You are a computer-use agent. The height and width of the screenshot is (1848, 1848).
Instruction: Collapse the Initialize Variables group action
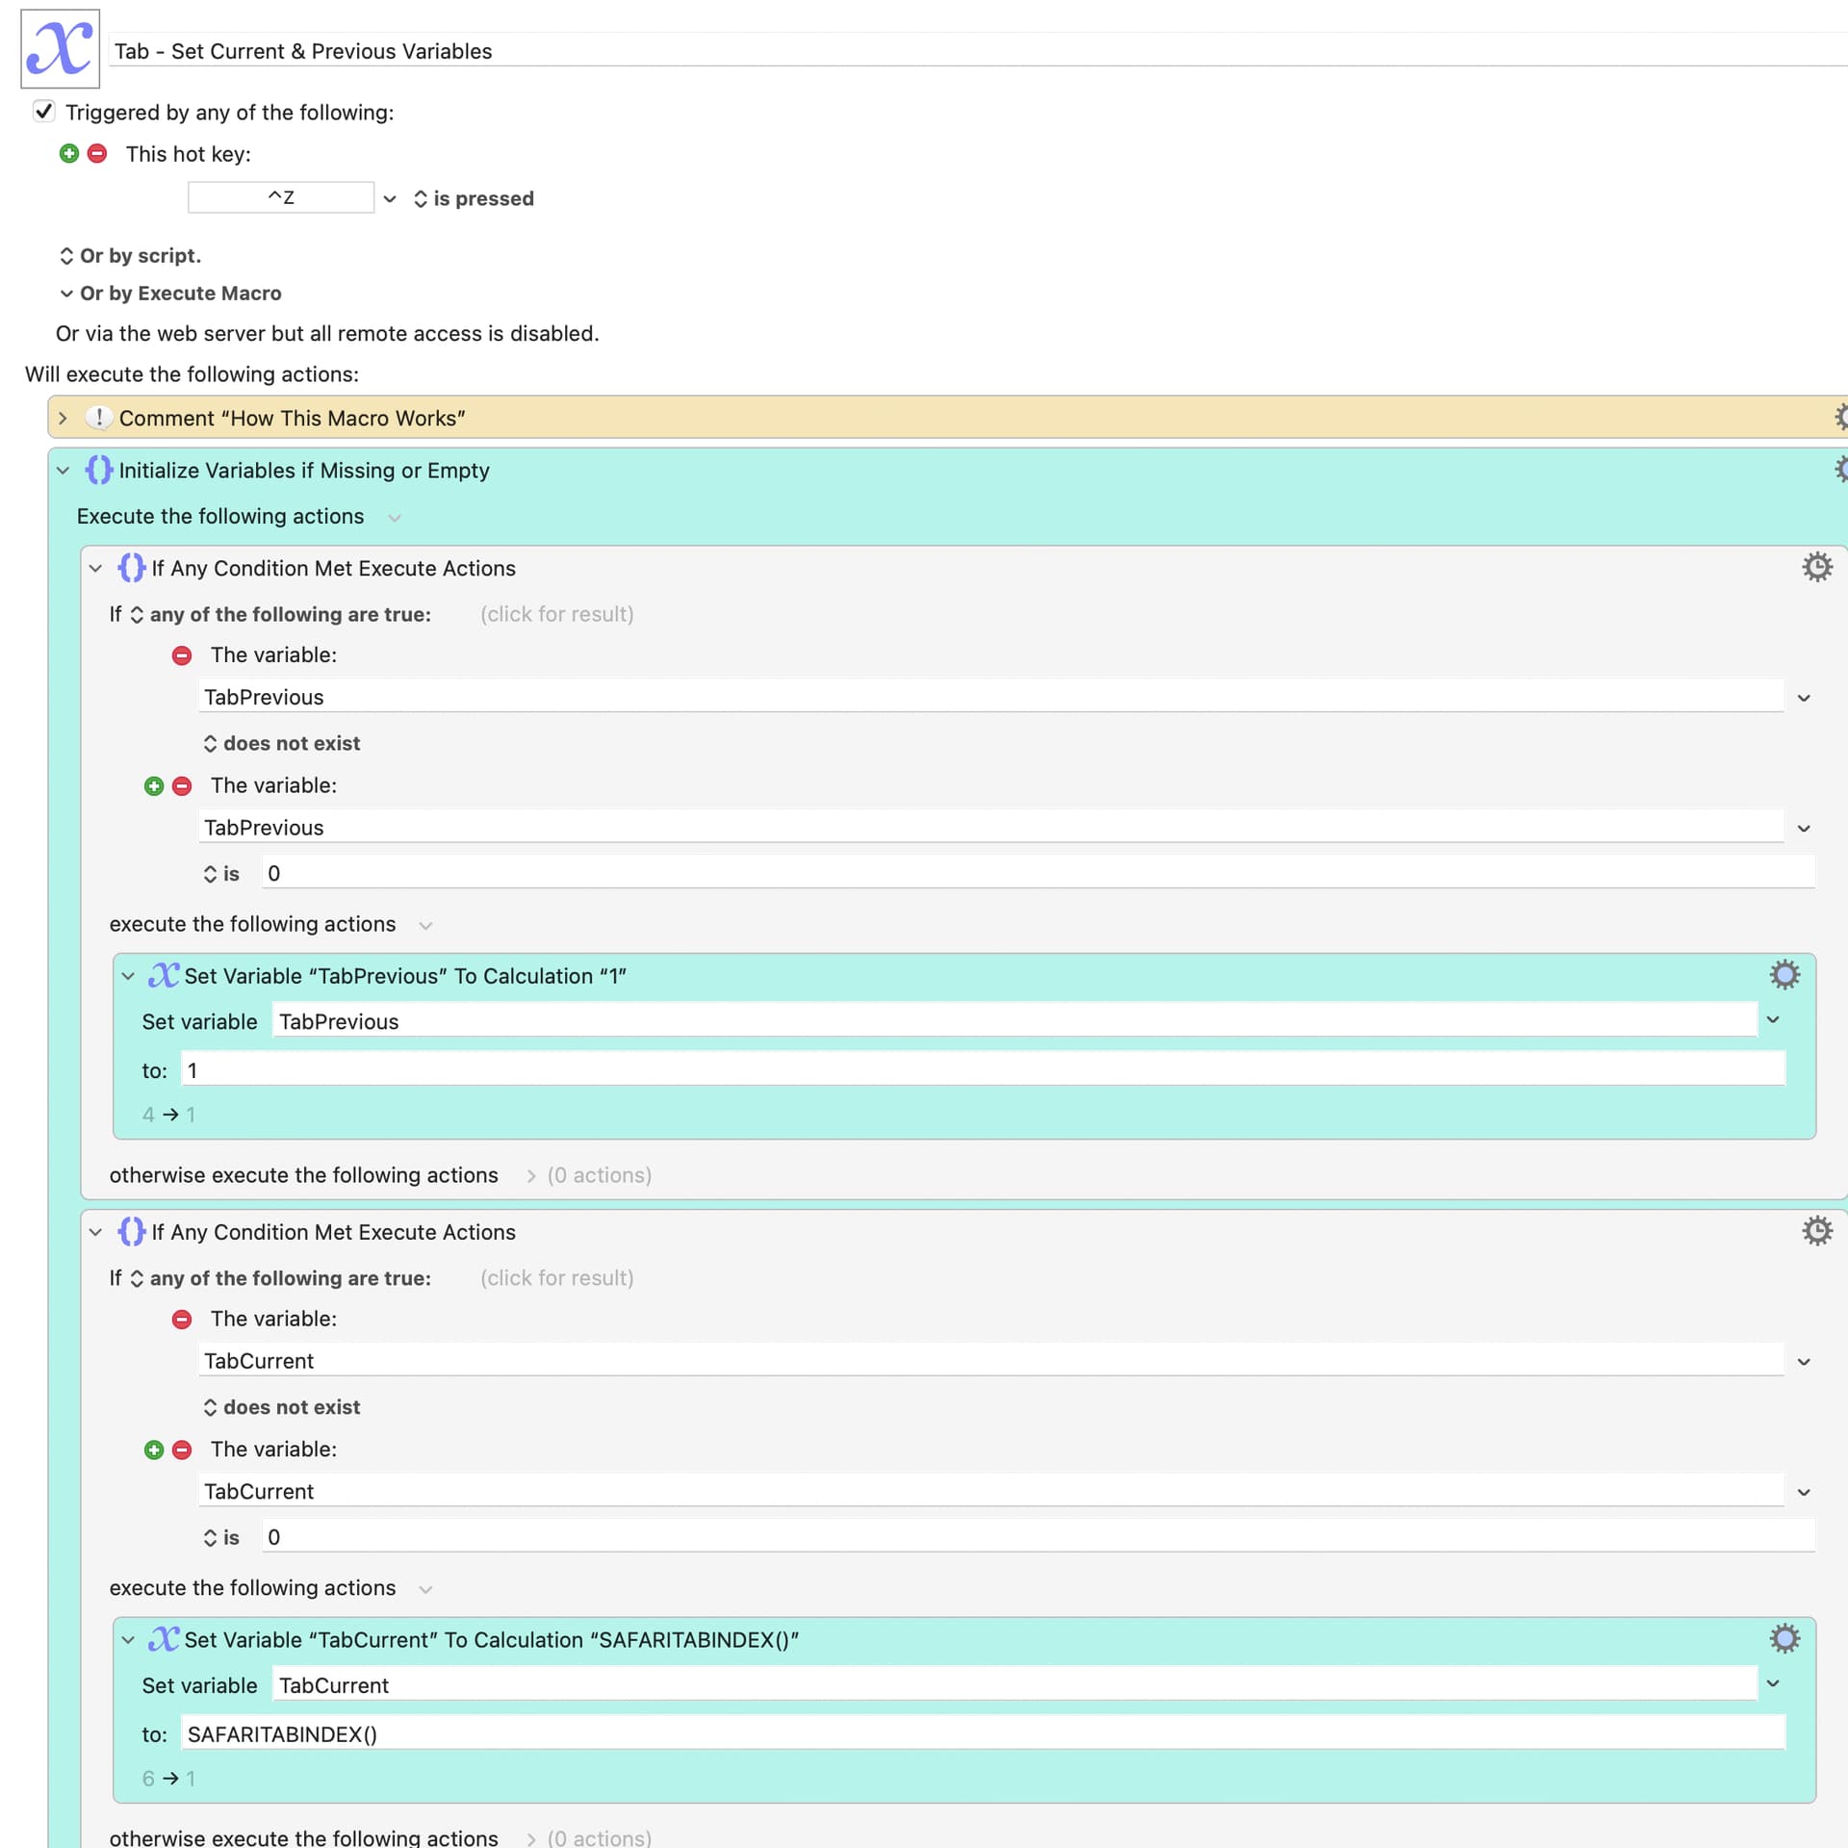pyautogui.click(x=63, y=471)
